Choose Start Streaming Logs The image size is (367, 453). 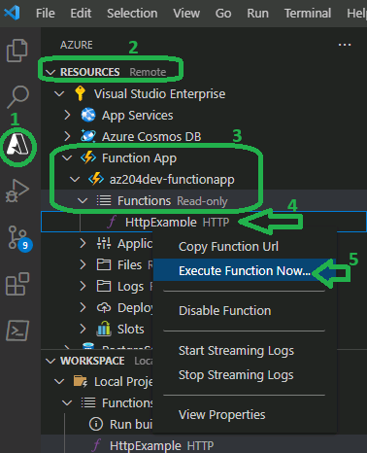coord(245,351)
